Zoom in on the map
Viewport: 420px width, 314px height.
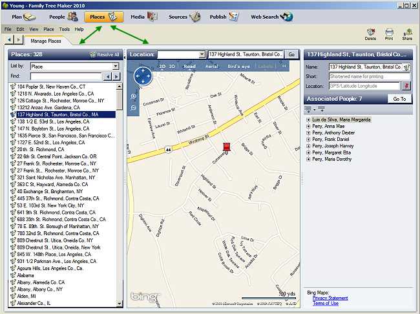click(x=133, y=96)
